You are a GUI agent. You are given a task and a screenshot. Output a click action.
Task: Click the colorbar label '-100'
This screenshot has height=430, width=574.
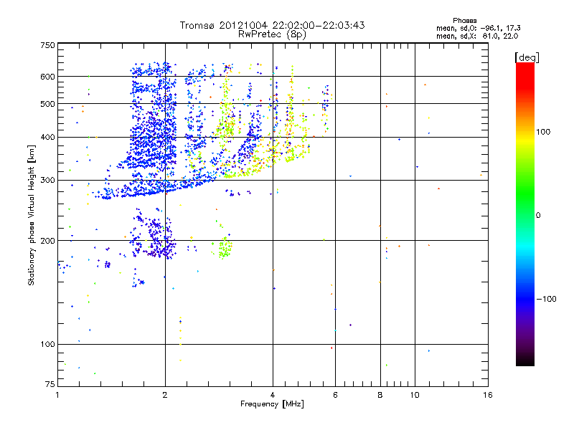click(546, 299)
